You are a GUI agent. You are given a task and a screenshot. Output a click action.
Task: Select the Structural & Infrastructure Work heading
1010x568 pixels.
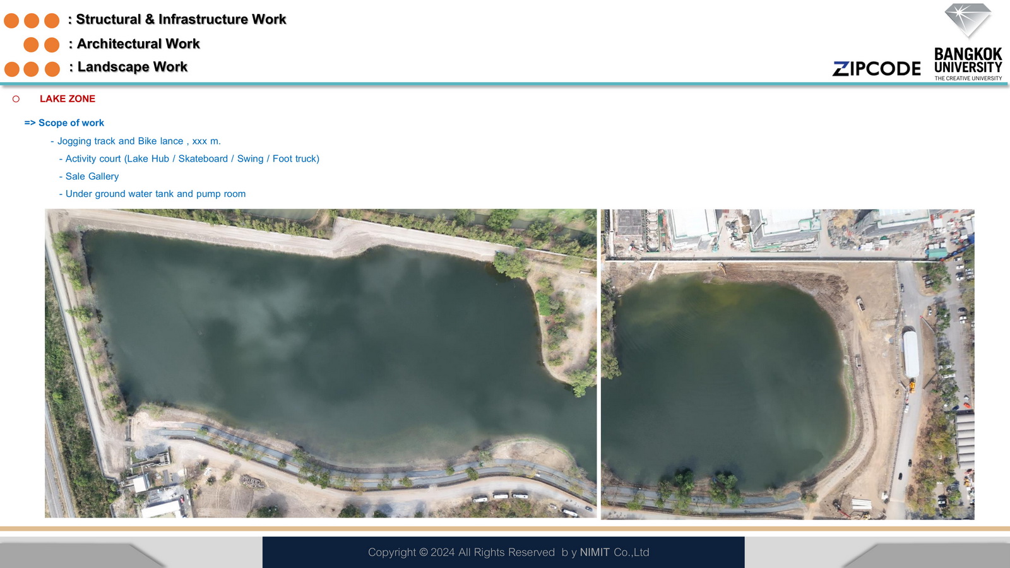tap(181, 20)
